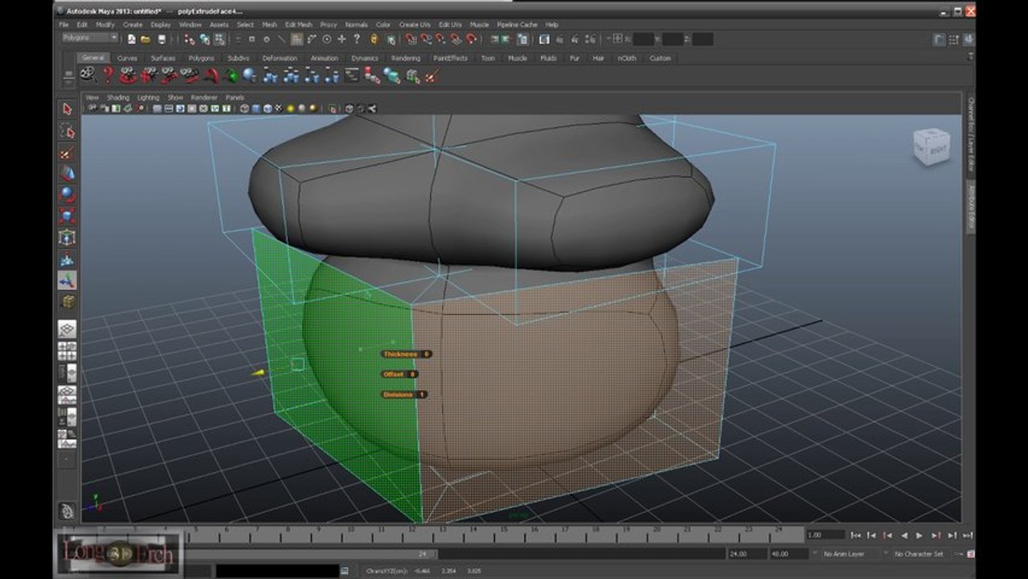This screenshot has width=1028, height=579.
Task: Select the single perspective view layout
Action: tap(68, 329)
